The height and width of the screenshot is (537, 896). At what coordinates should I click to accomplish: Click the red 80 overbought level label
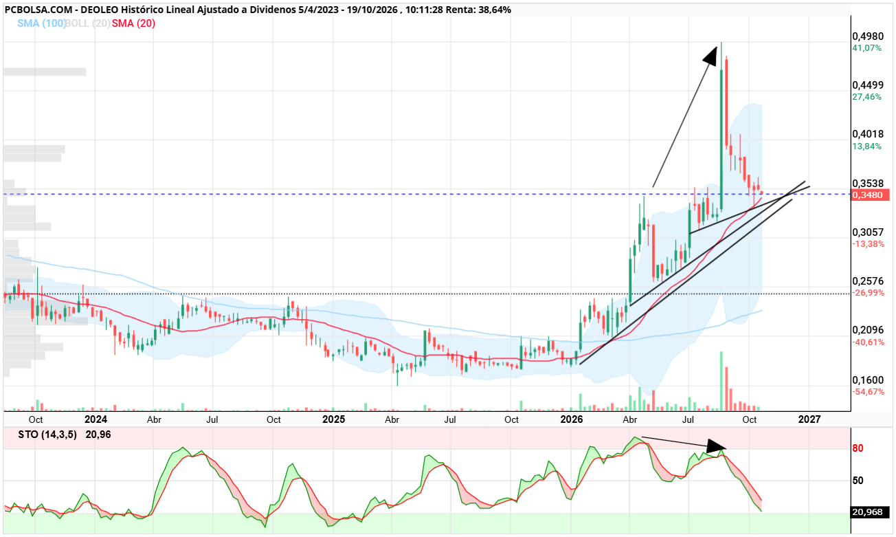[858, 449]
